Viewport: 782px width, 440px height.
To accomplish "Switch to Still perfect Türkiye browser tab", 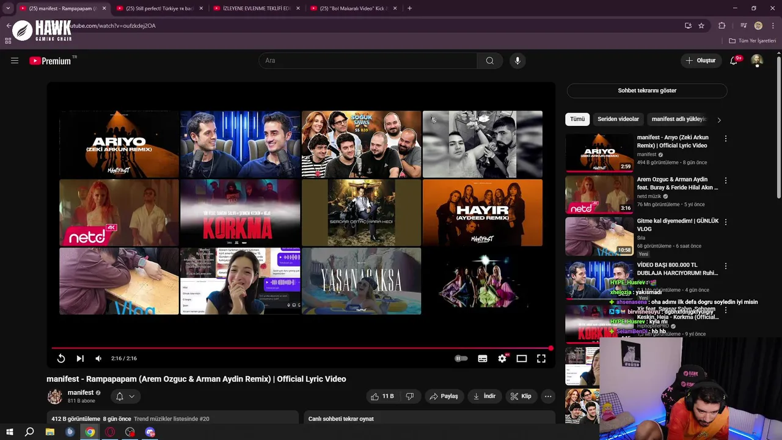I will (159, 9).
